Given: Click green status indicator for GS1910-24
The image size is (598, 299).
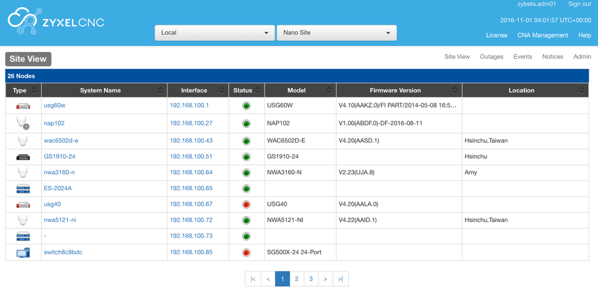Looking at the screenshot, I should [246, 157].
